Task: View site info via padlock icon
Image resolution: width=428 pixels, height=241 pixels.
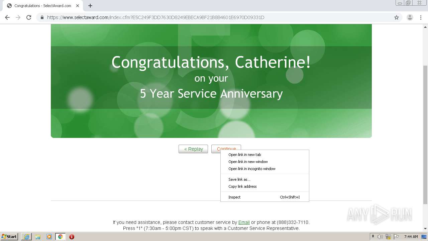Action: 42,17
